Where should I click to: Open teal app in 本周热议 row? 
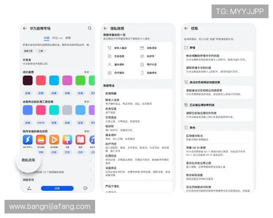[x=54, y=110]
